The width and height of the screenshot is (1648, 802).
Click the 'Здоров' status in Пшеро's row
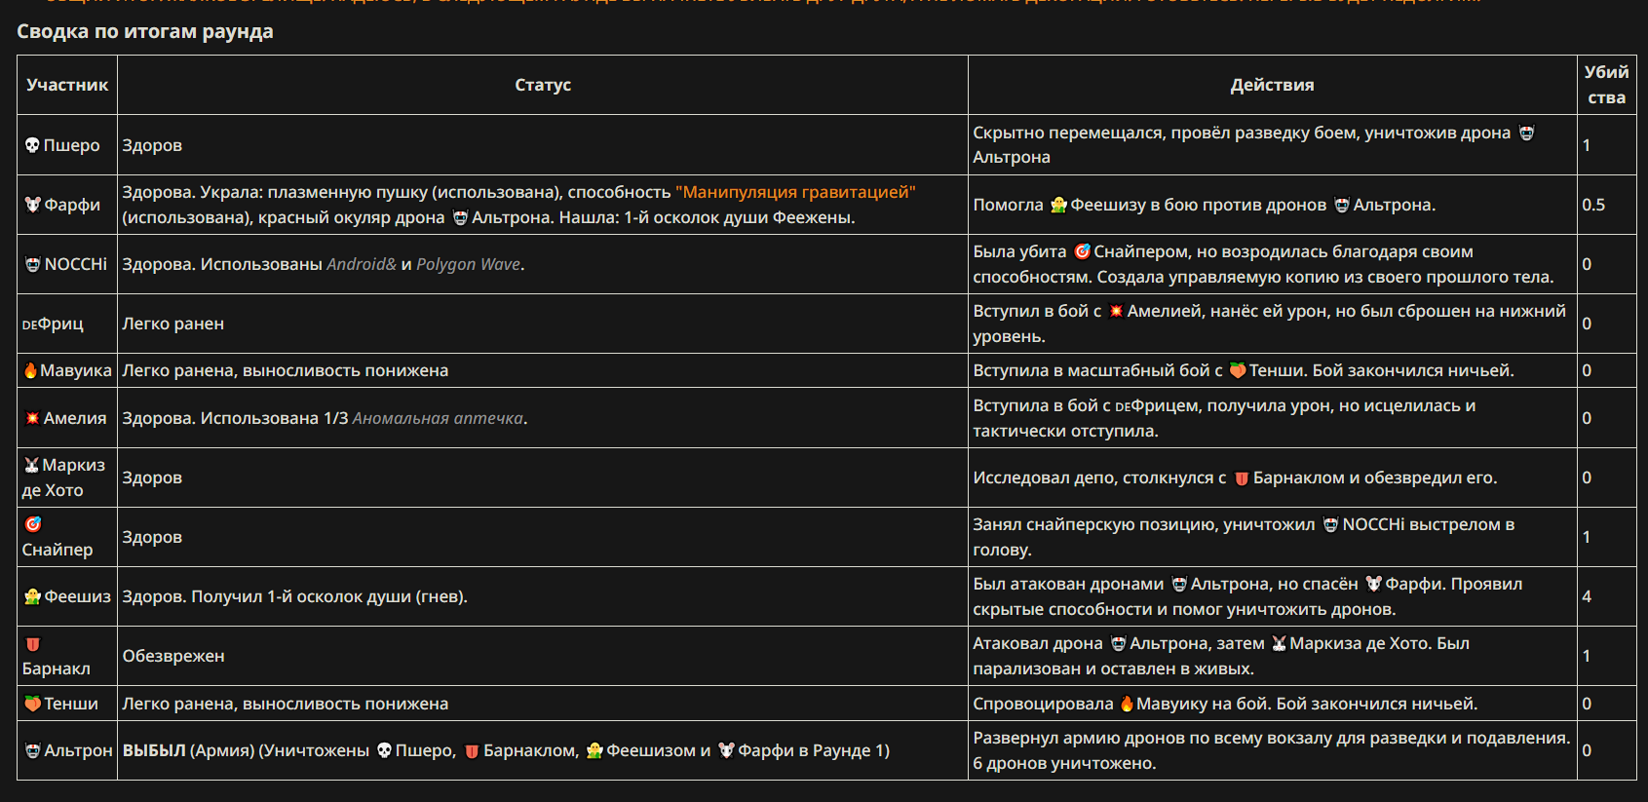pyautogui.click(x=152, y=145)
